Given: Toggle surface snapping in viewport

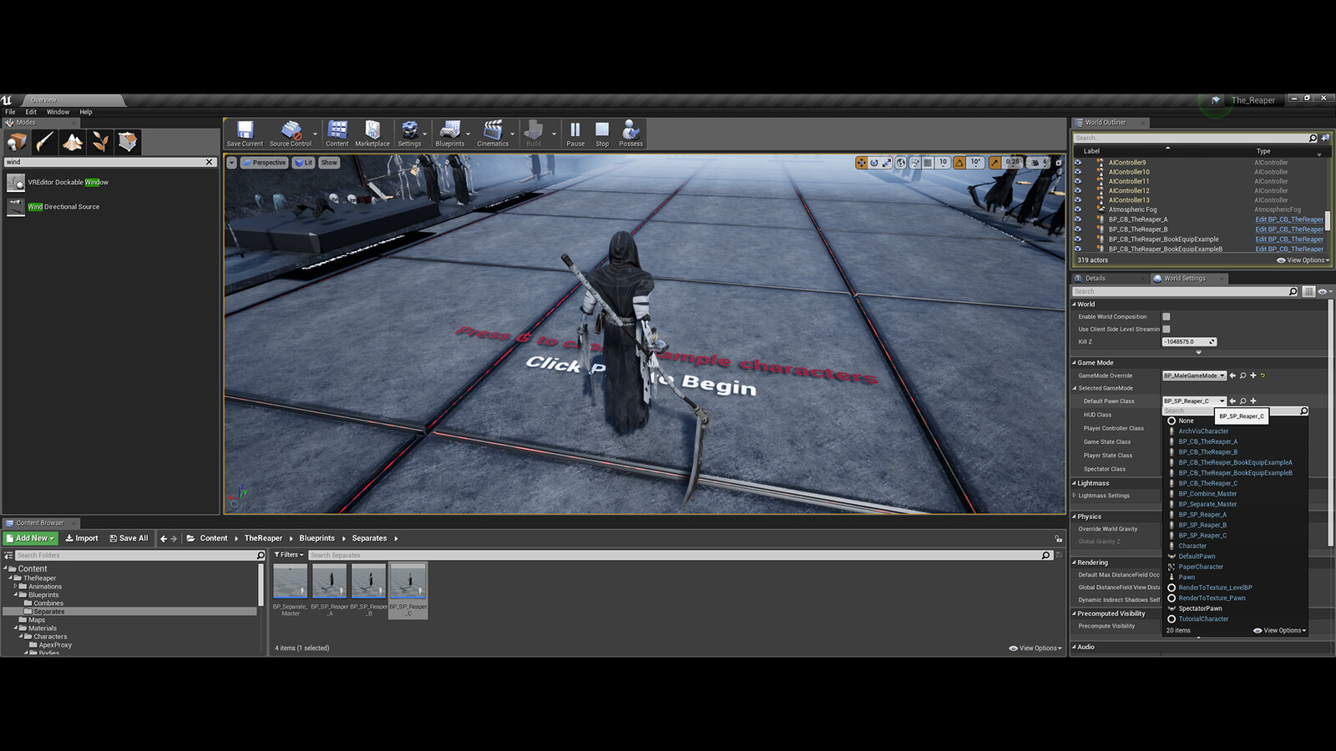Looking at the screenshot, I should click(915, 163).
